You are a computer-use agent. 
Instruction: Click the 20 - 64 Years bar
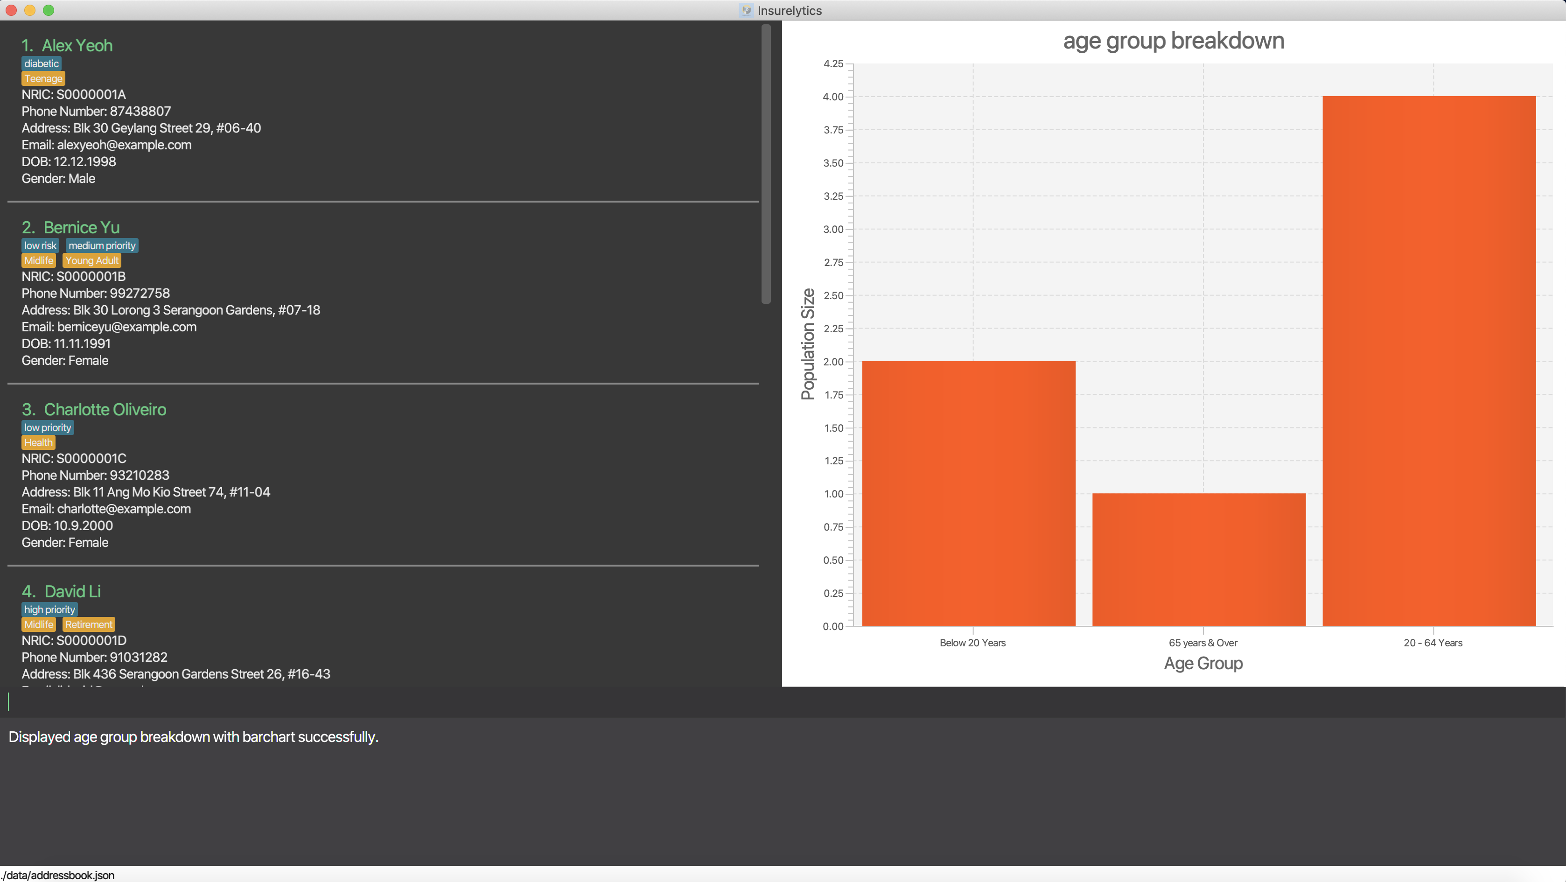[1429, 360]
